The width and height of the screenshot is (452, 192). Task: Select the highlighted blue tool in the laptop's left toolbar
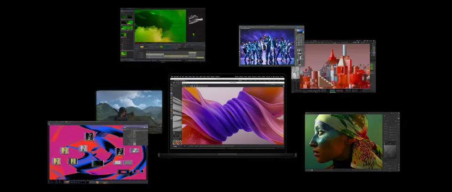pyautogui.click(x=171, y=93)
